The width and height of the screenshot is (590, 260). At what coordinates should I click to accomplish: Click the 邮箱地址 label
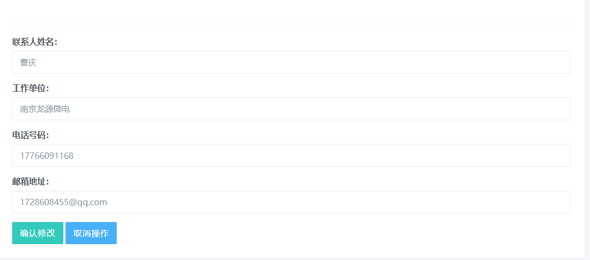coord(31,181)
